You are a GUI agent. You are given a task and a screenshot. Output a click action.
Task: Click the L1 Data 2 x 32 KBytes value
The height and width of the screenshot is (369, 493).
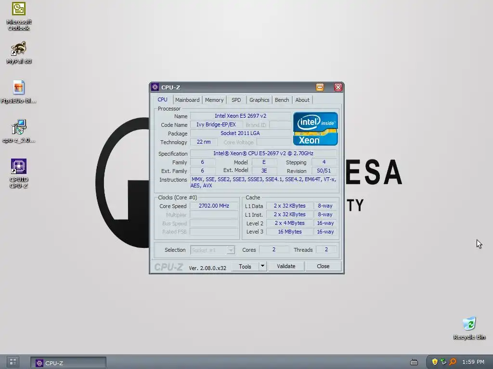click(x=289, y=206)
